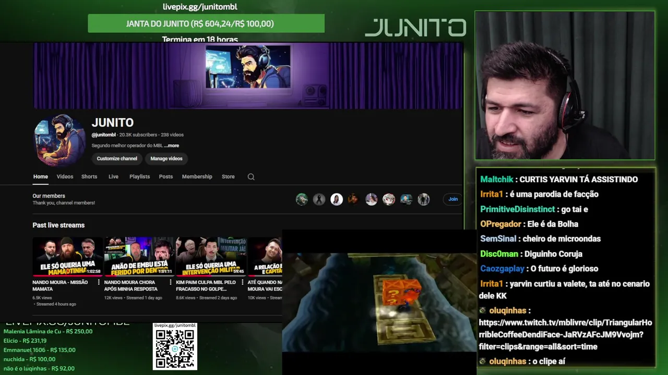668x375 pixels.
Task: Click the dark orange-tinted member avatar
Action: (x=354, y=199)
